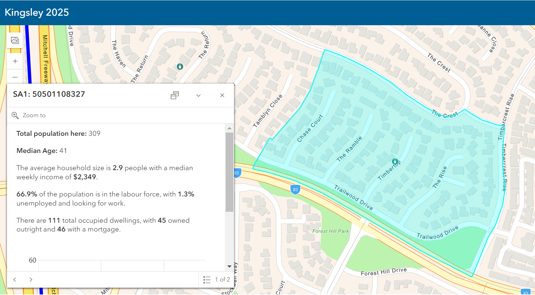Click the chart axis value 60

click(x=33, y=260)
